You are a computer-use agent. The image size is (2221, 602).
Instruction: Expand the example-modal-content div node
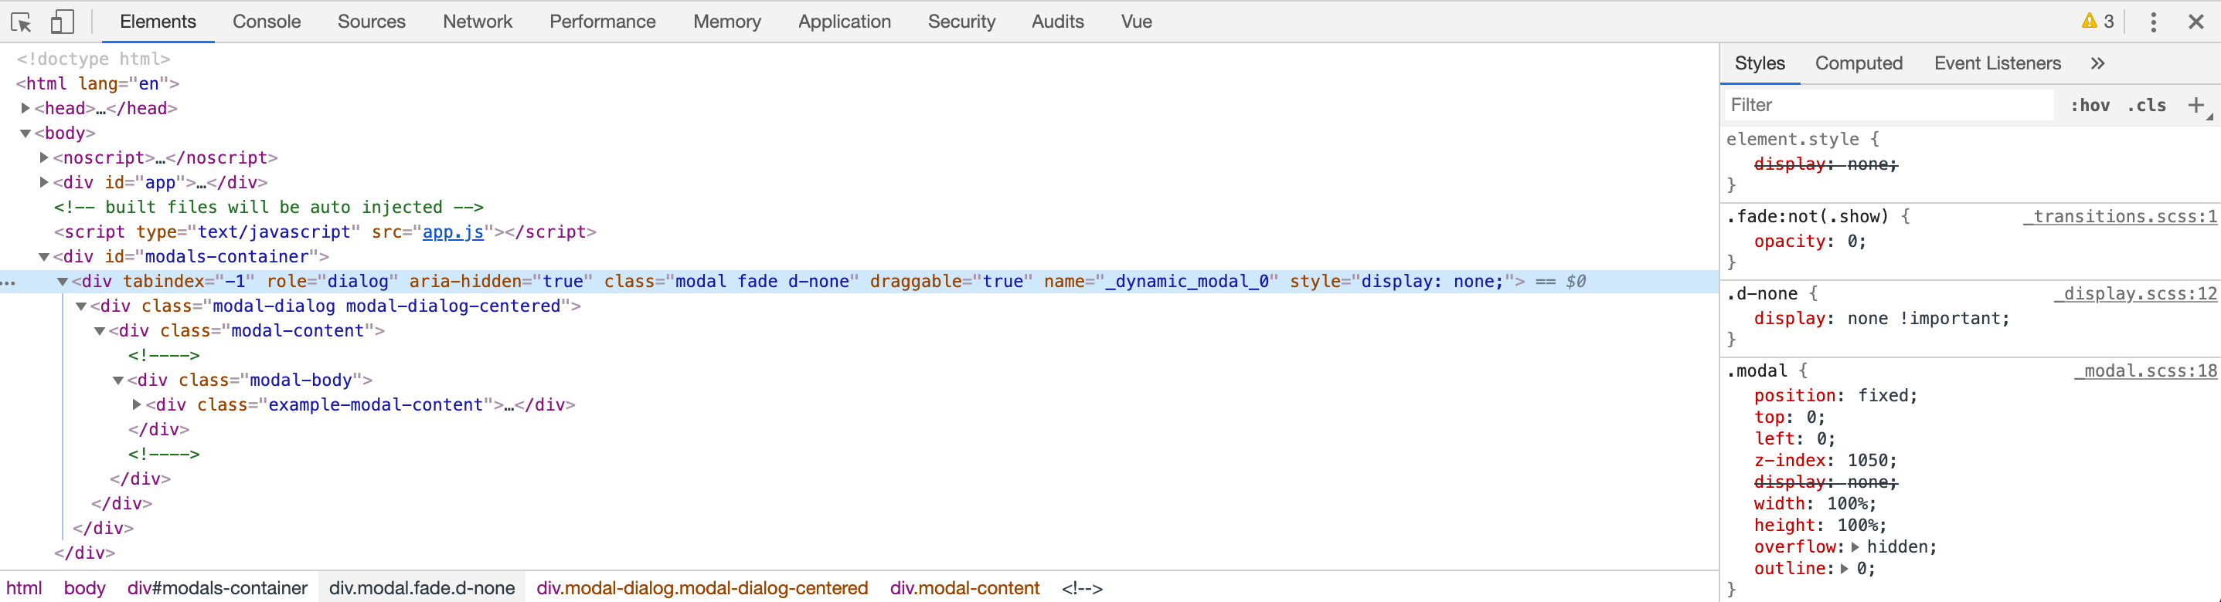(x=136, y=404)
